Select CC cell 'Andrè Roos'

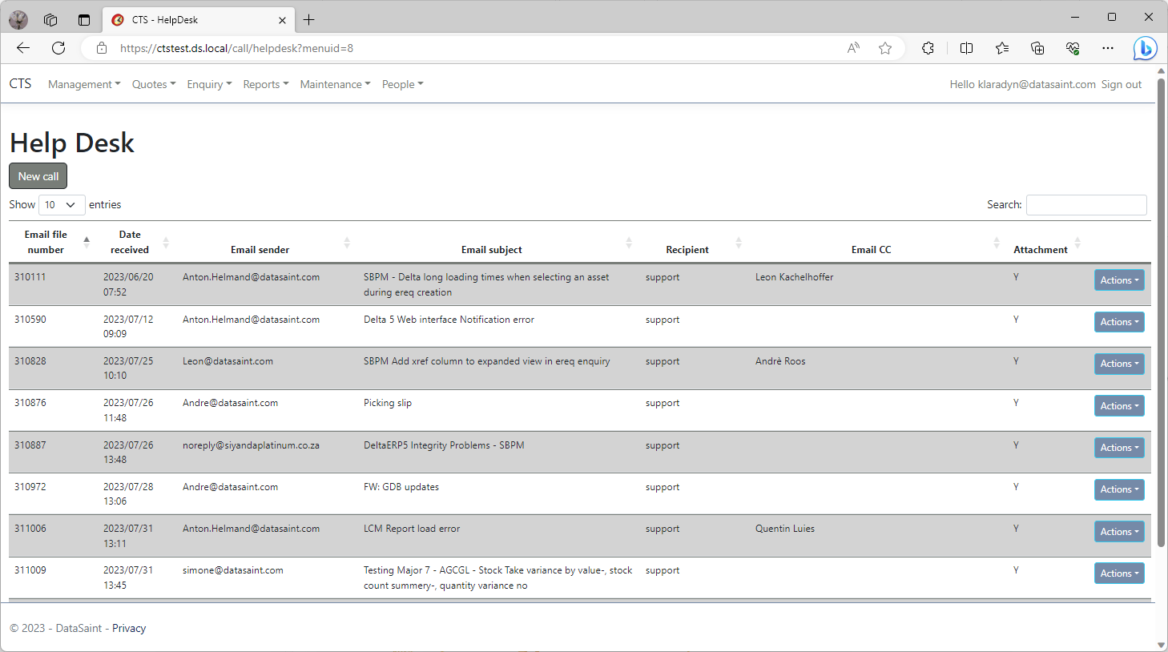click(x=780, y=361)
